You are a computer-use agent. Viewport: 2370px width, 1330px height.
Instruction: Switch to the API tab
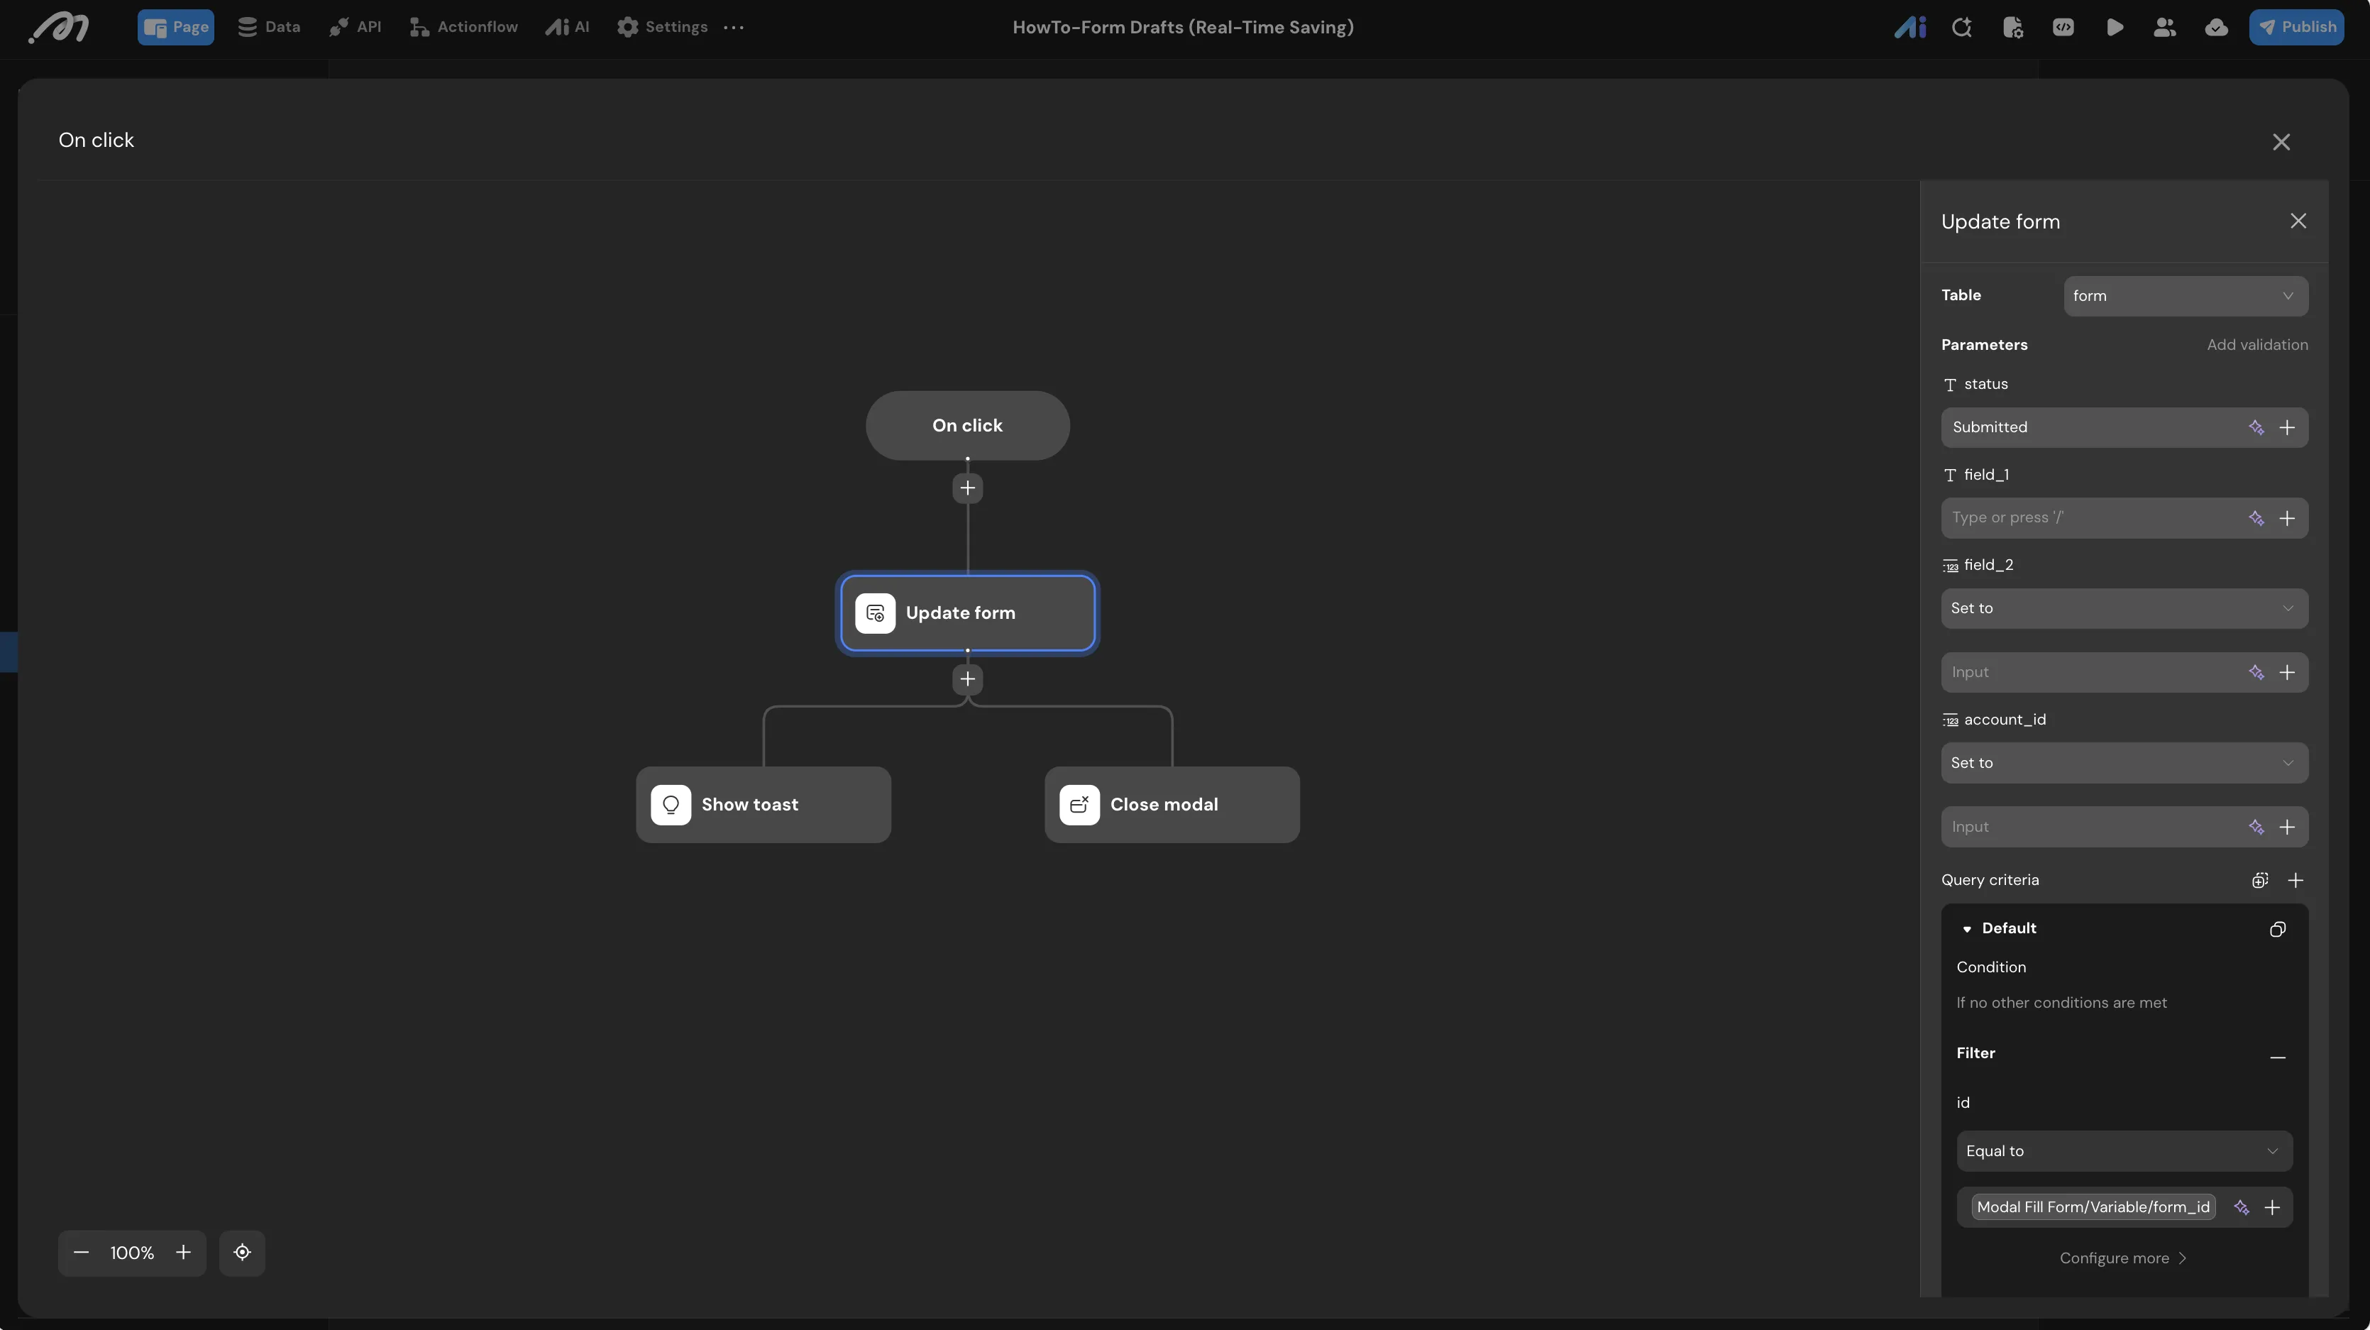(355, 28)
